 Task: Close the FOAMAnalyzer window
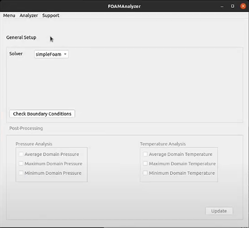(243, 6)
